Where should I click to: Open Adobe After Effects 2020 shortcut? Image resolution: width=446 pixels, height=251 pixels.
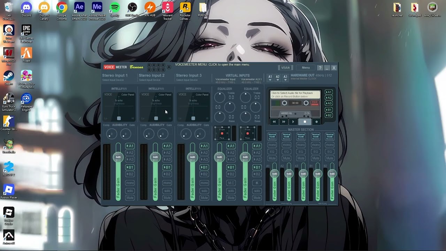pyautogui.click(x=79, y=11)
